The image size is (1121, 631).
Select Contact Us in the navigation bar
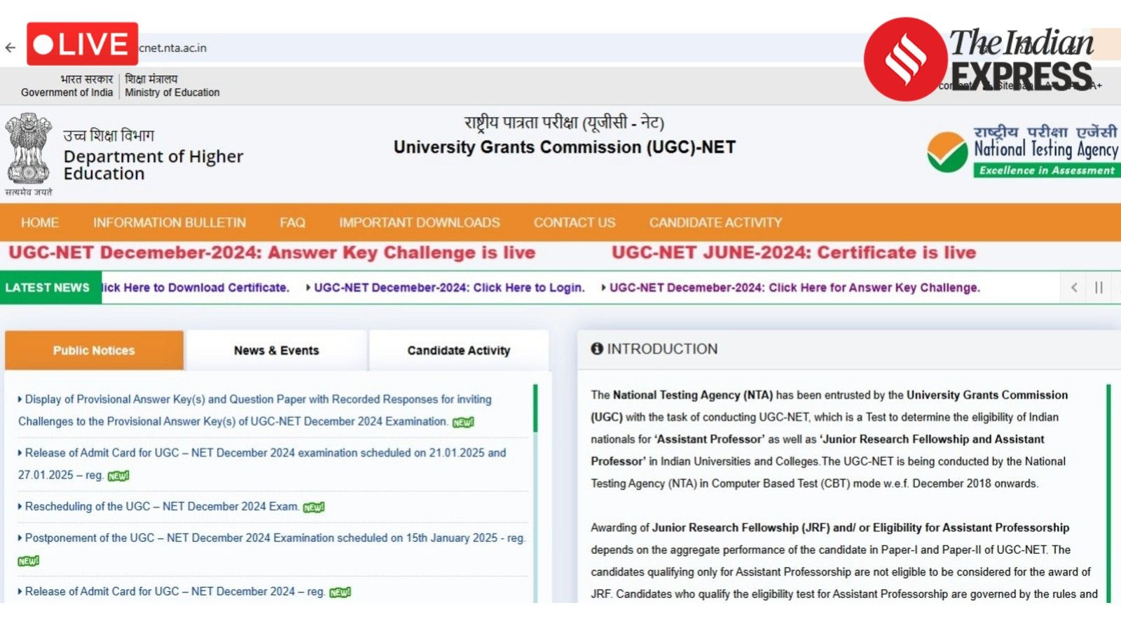[x=575, y=222]
